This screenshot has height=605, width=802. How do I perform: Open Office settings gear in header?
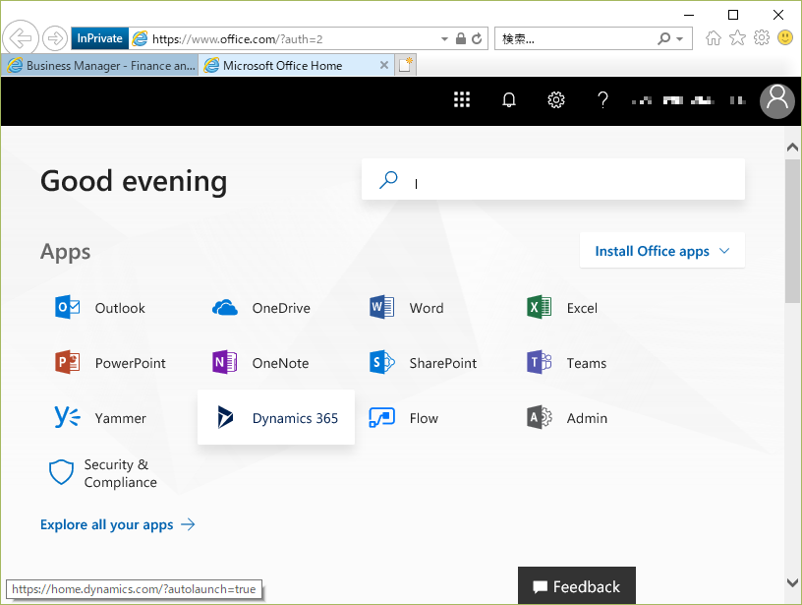click(x=556, y=99)
